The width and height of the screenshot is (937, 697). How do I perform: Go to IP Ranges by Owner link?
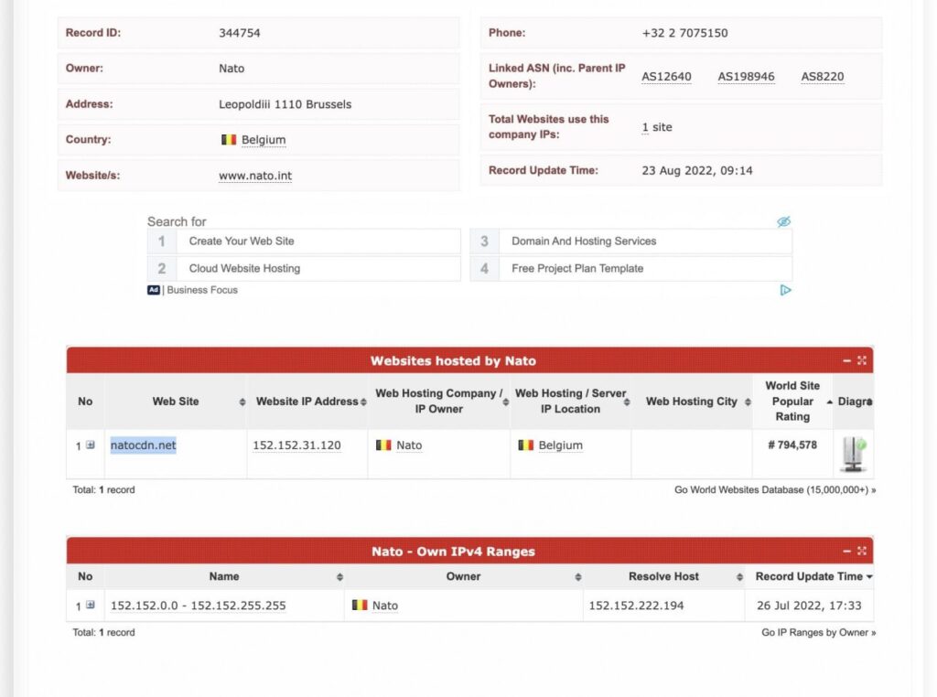(819, 632)
